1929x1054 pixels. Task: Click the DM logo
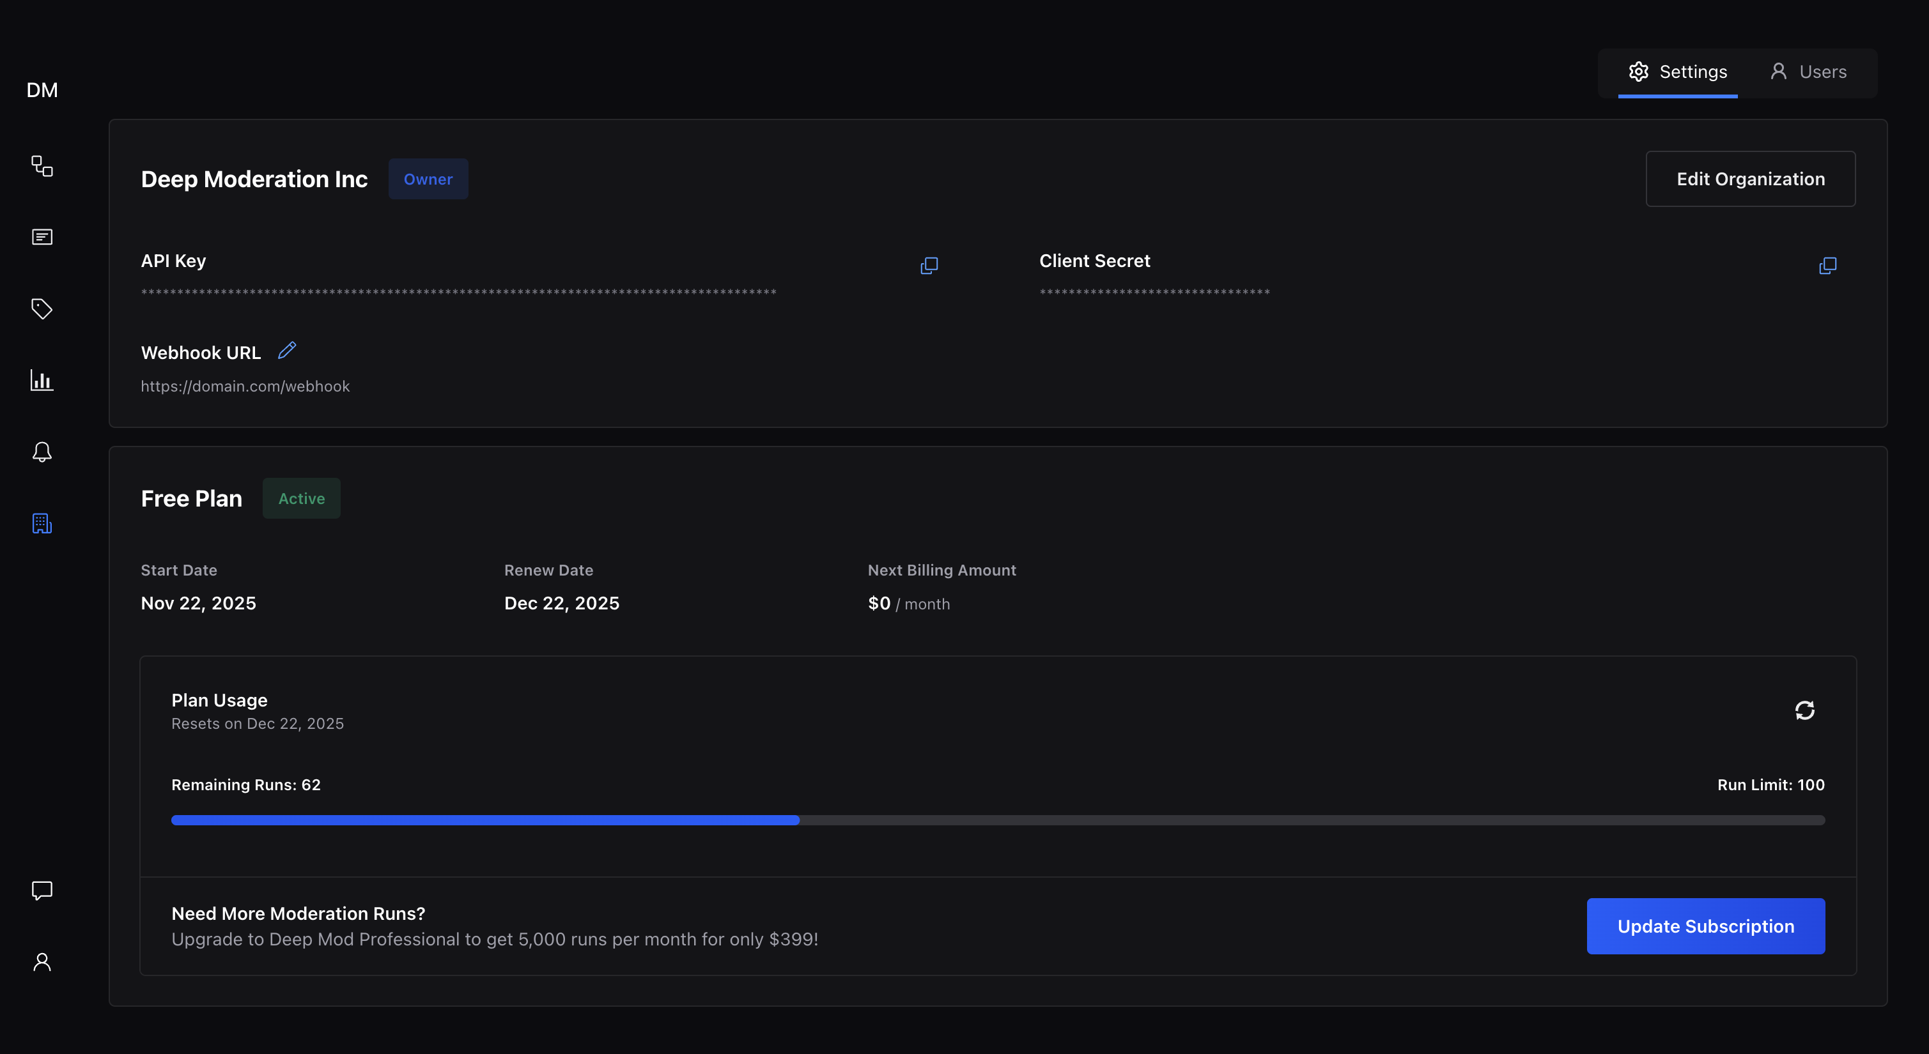[42, 90]
